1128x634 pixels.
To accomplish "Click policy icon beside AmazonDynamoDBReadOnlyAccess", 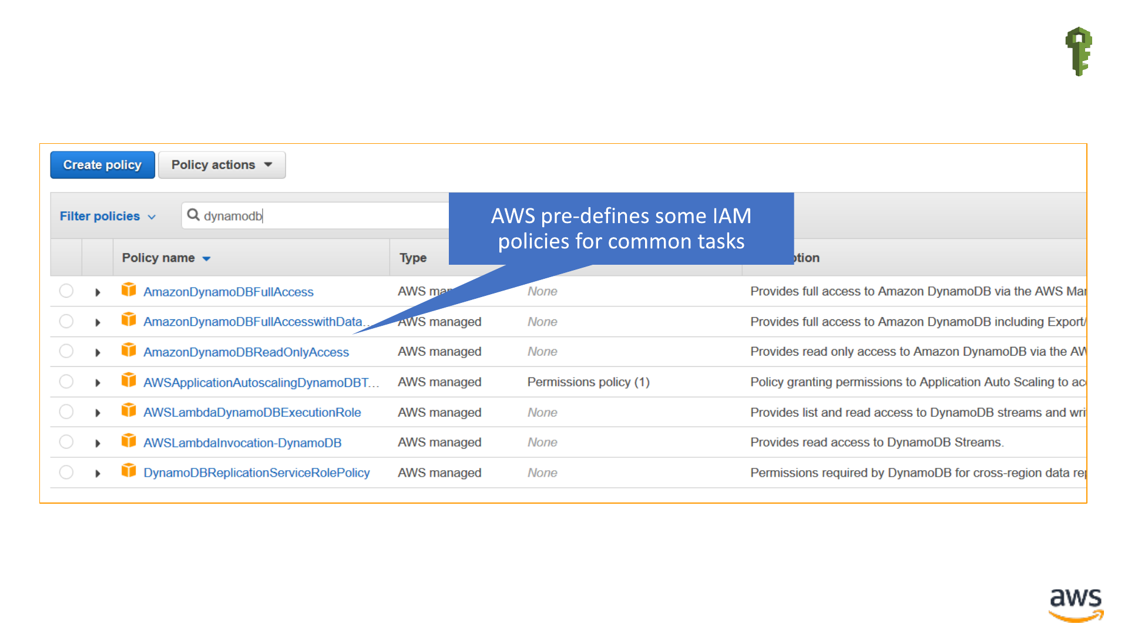I will [x=129, y=350].
